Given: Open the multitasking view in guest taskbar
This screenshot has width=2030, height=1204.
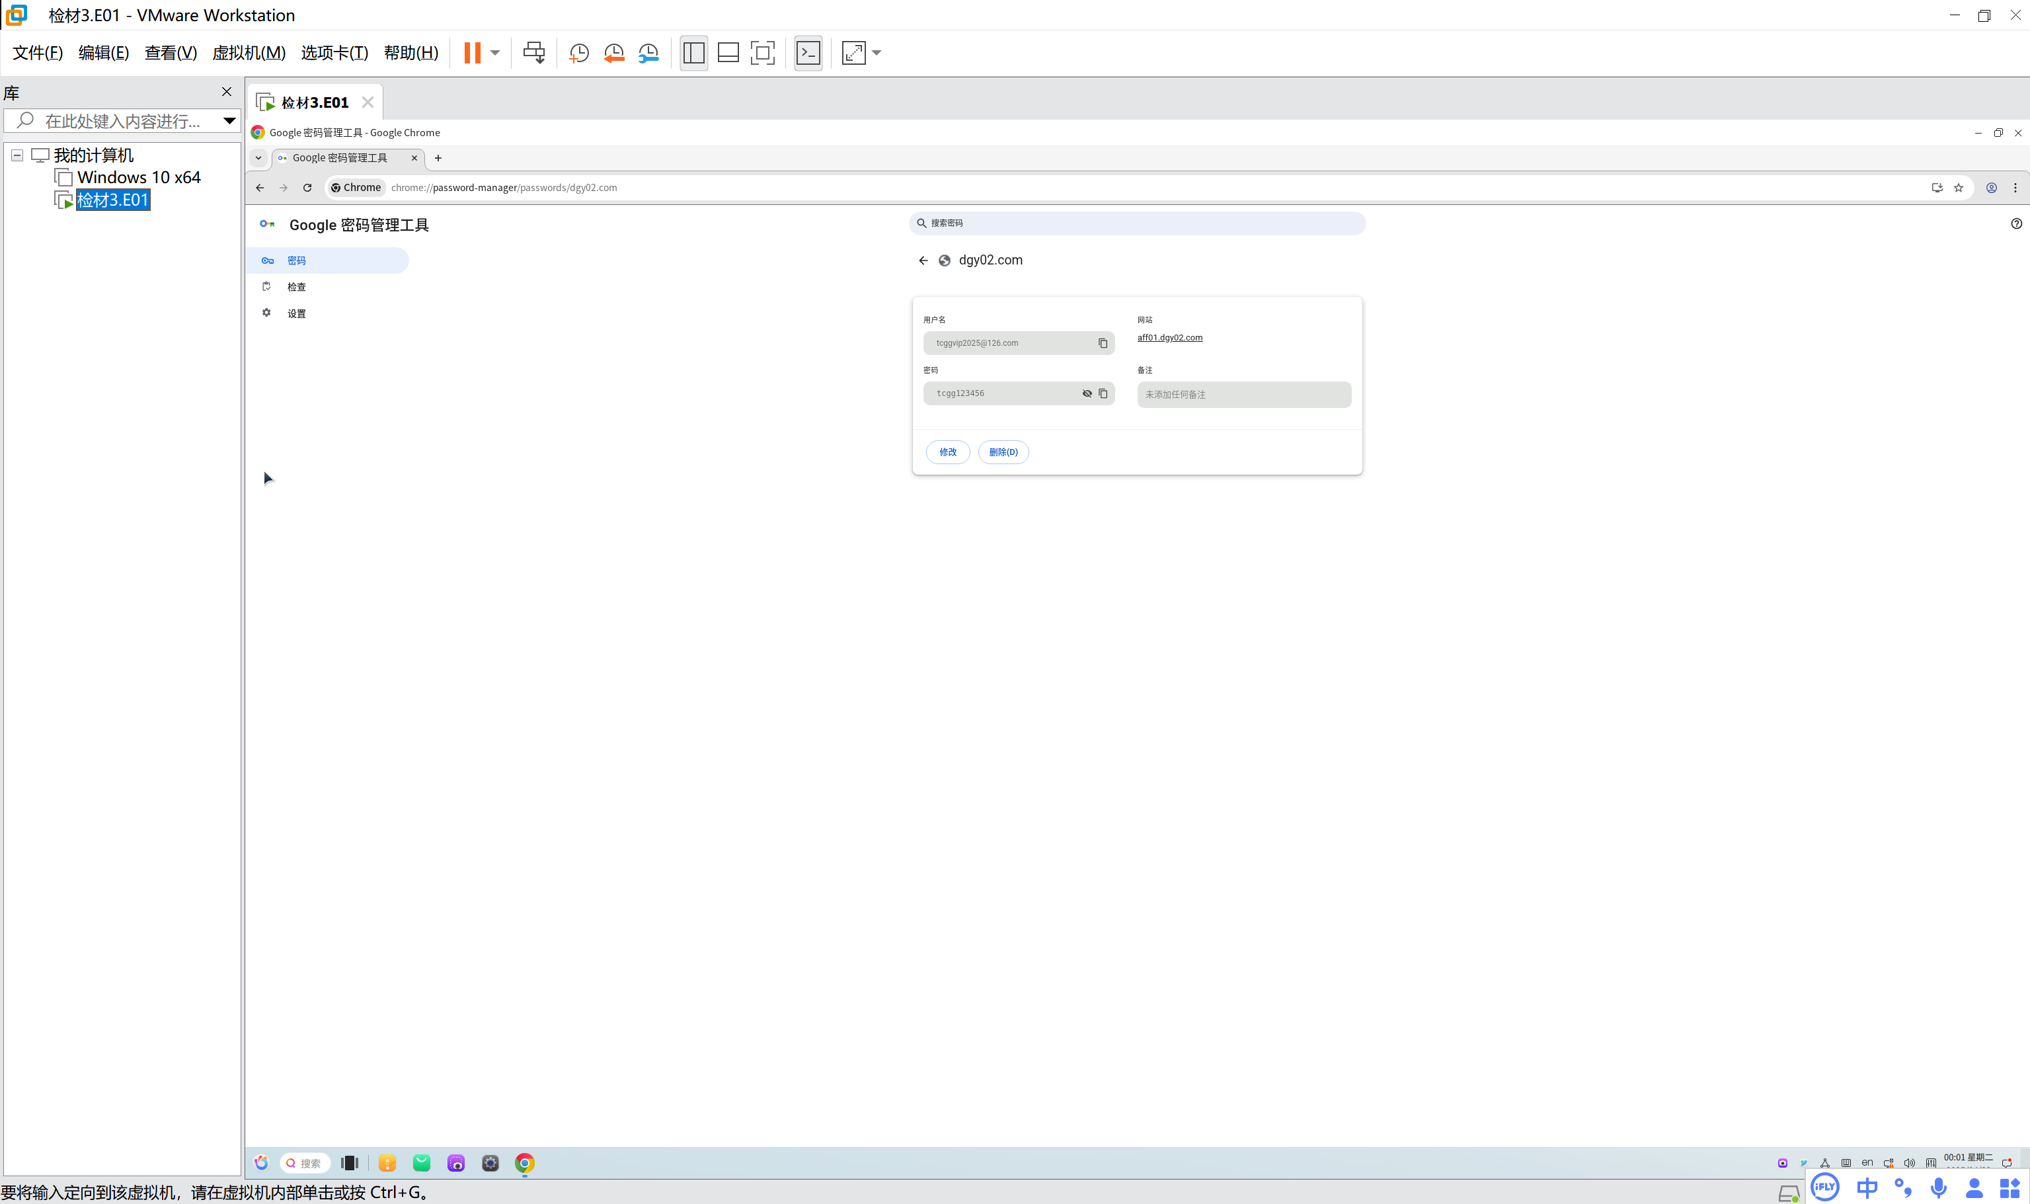Looking at the screenshot, I should 350,1162.
